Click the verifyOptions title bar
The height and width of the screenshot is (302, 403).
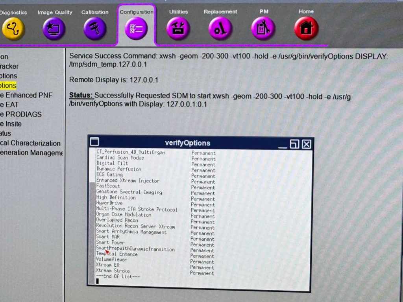[187, 143]
